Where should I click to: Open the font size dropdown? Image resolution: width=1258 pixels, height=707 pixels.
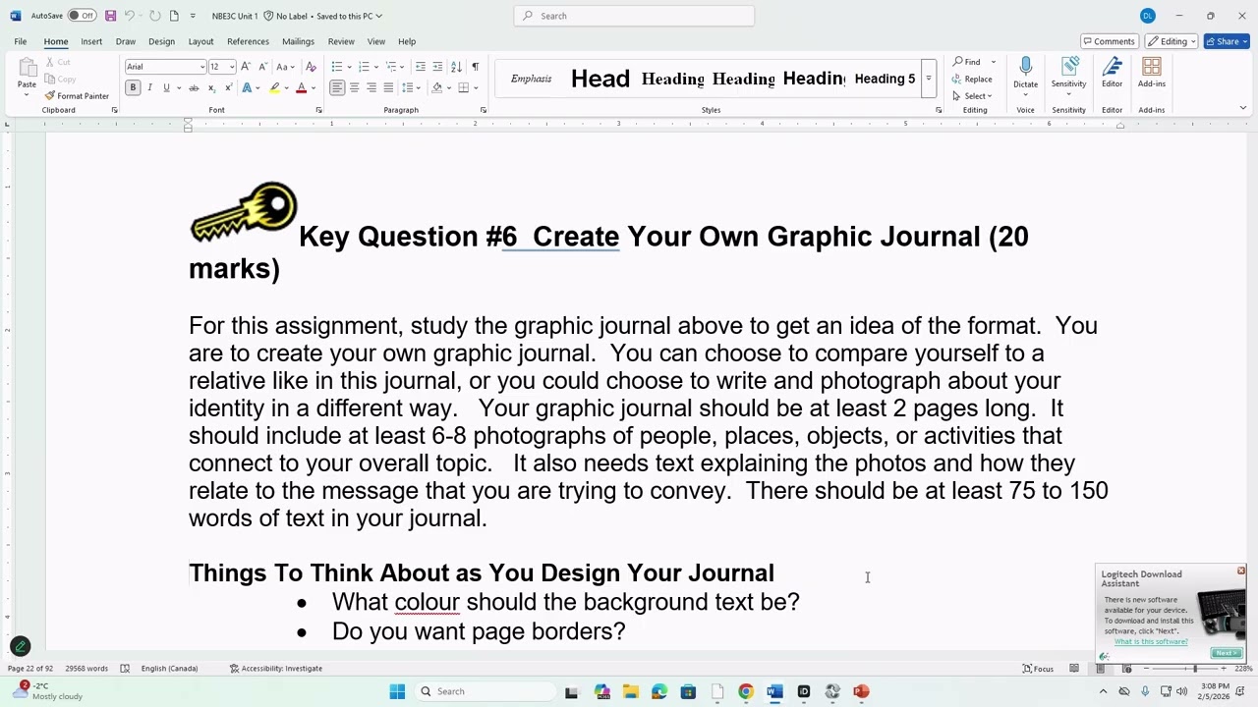[x=232, y=67]
